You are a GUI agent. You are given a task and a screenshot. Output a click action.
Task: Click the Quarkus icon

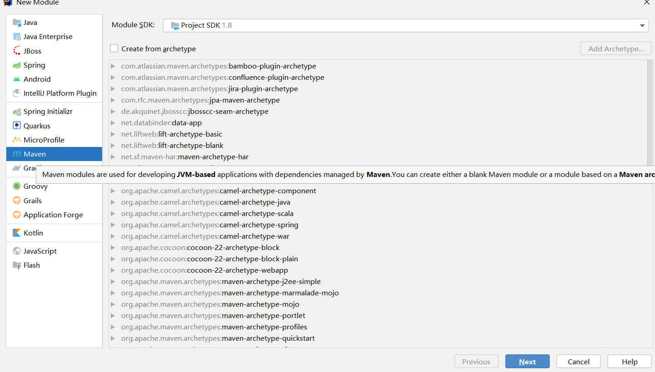(x=17, y=126)
